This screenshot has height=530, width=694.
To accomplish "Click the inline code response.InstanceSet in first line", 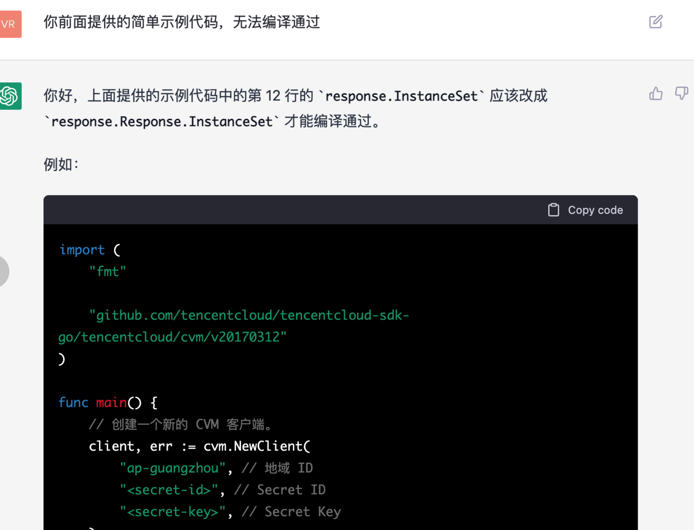I will (x=401, y=96).
